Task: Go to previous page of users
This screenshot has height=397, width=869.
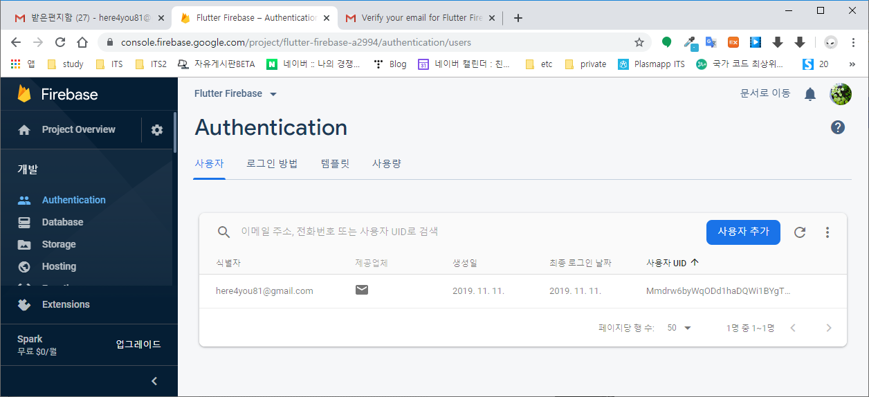Action: click(793, 328)
